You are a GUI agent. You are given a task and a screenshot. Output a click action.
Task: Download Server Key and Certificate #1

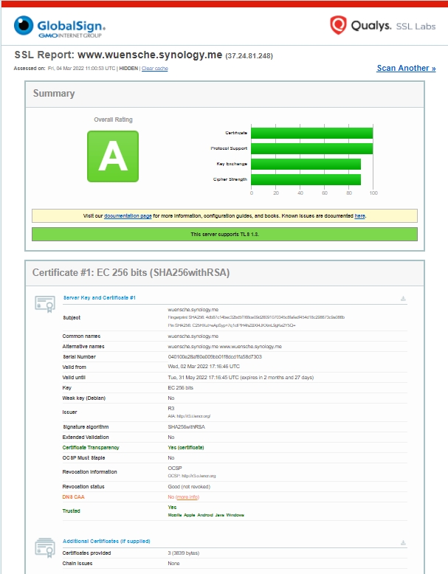click(x=403, y=298)
